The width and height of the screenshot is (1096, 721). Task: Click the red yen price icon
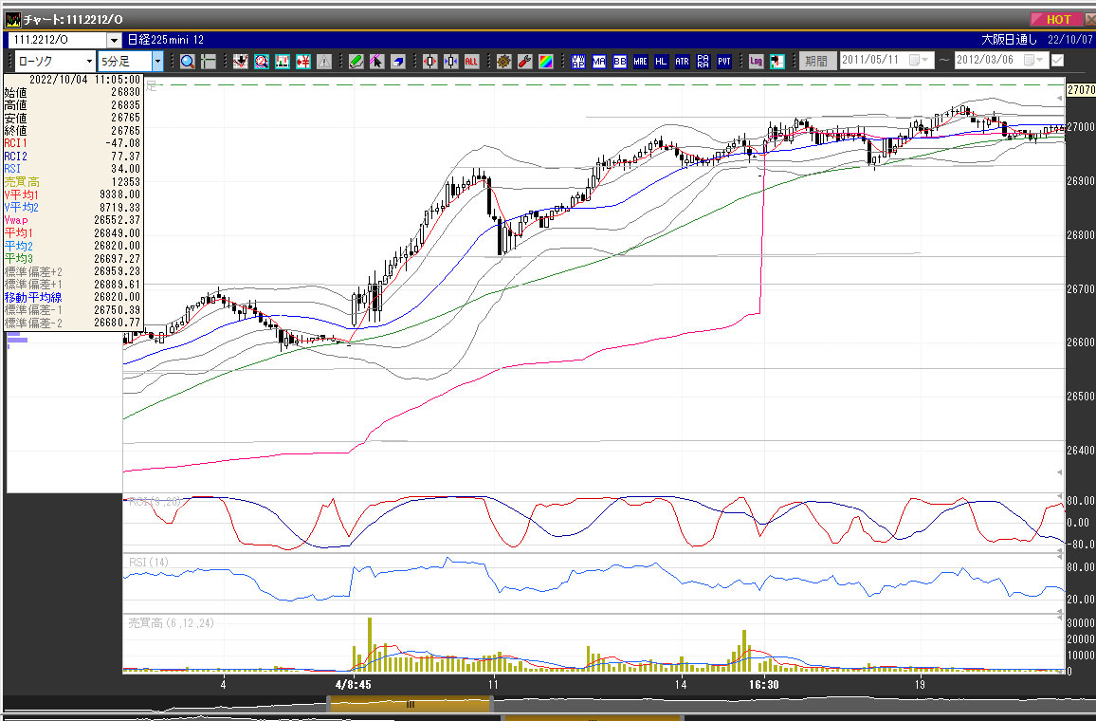pos(303,62)
